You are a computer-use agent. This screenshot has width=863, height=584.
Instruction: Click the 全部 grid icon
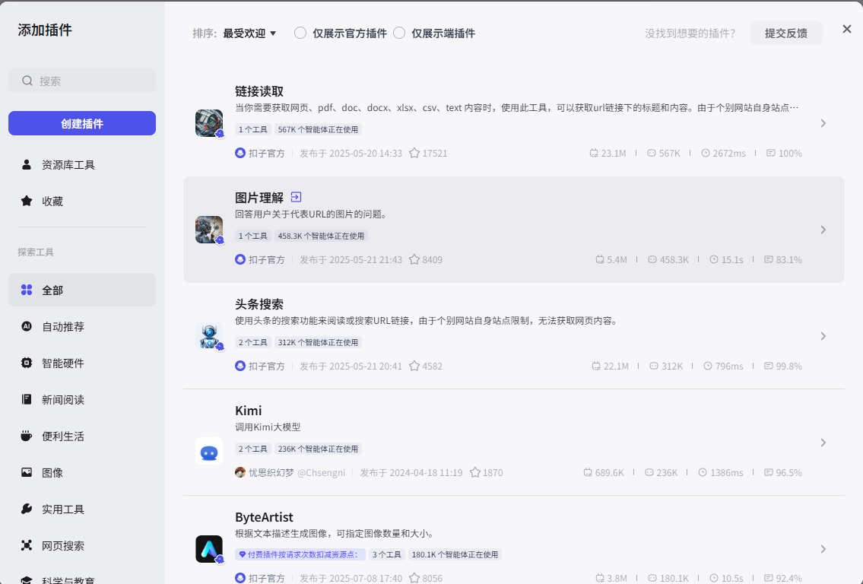click(27, 290)
